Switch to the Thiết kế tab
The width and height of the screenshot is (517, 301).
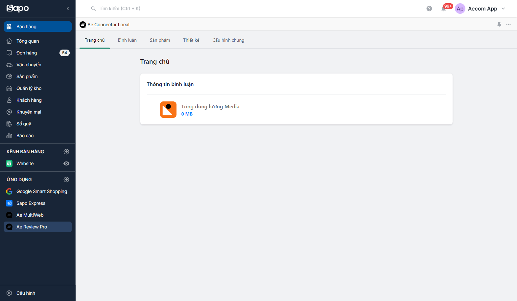(x=191, y=40)
